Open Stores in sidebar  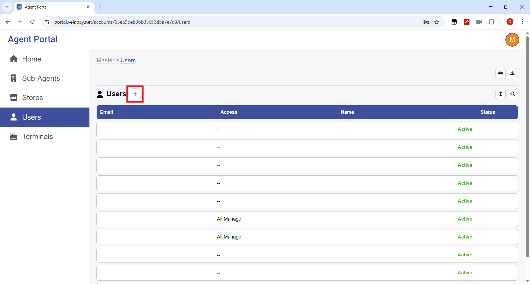[x=45, y=98]
